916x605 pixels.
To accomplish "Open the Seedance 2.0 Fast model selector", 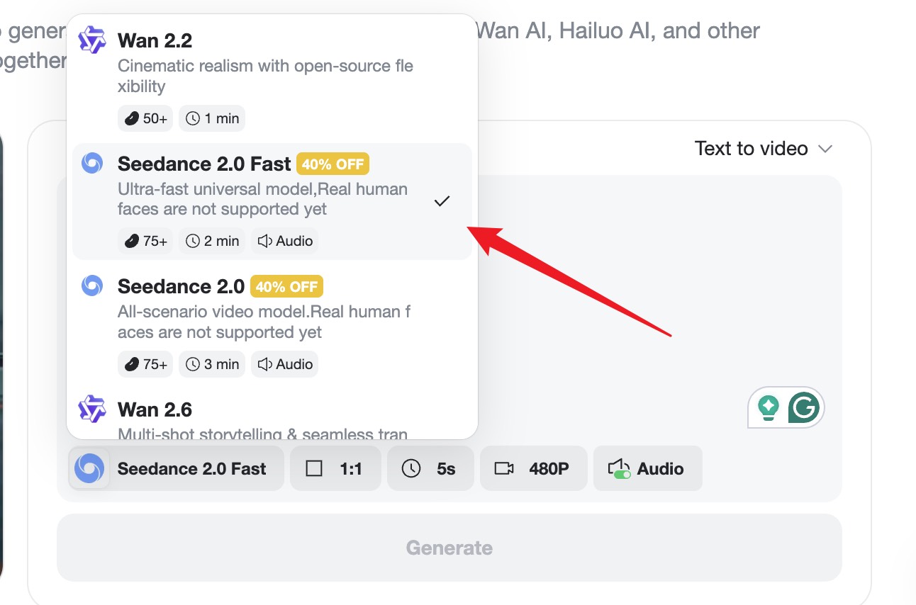I will [x=175, y=468].
